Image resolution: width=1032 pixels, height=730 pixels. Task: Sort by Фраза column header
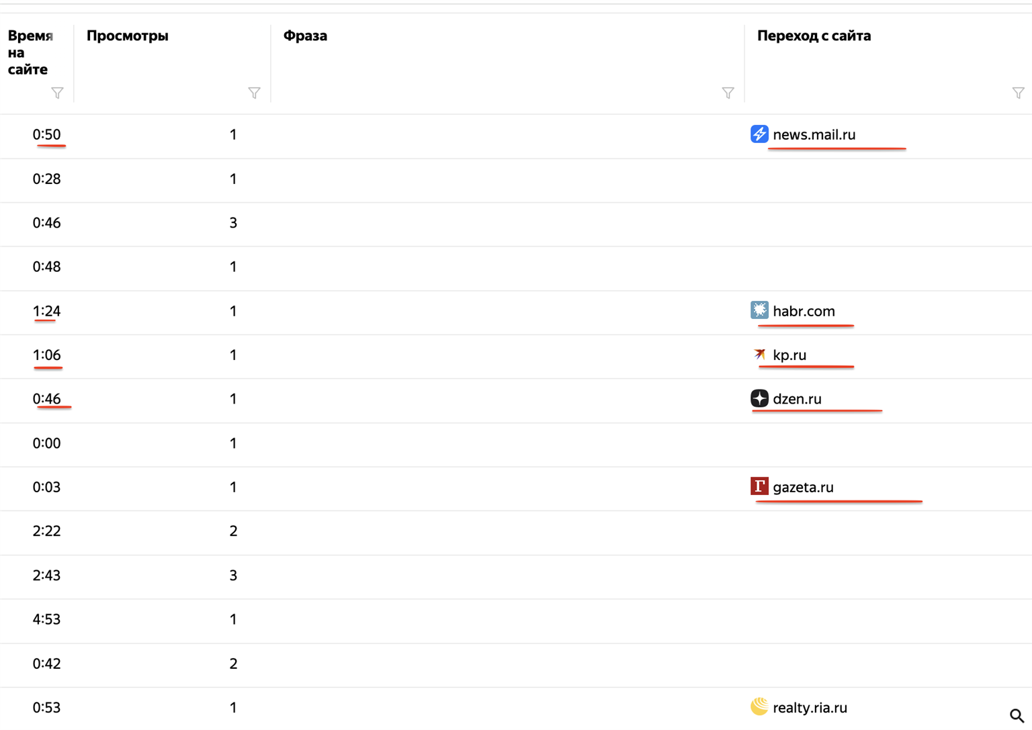(x=305, y=36)
